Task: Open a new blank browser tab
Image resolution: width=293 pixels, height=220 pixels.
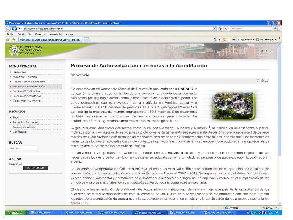Action: [x=86, y=40]
